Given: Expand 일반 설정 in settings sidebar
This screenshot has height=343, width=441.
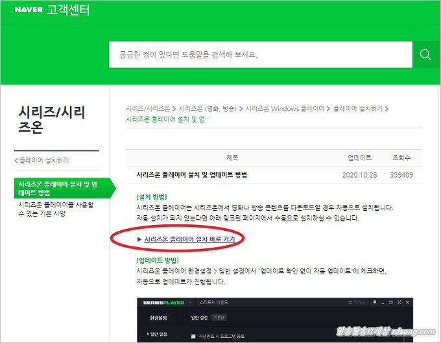Looking at the screenshot, I should coord(159,335).
